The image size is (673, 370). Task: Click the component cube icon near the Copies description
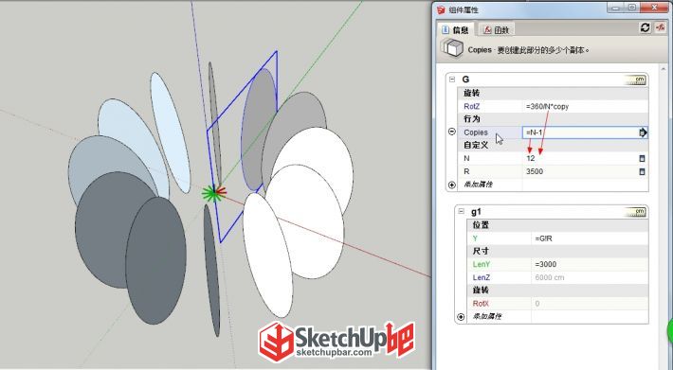(x=453, y=48)
